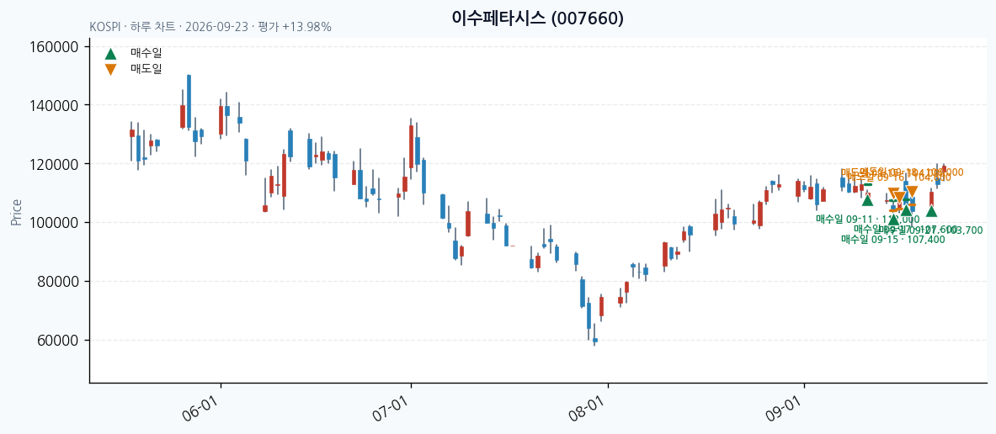Click the 매도일 legend label text

pyautogui.click(x=146, y=68)
